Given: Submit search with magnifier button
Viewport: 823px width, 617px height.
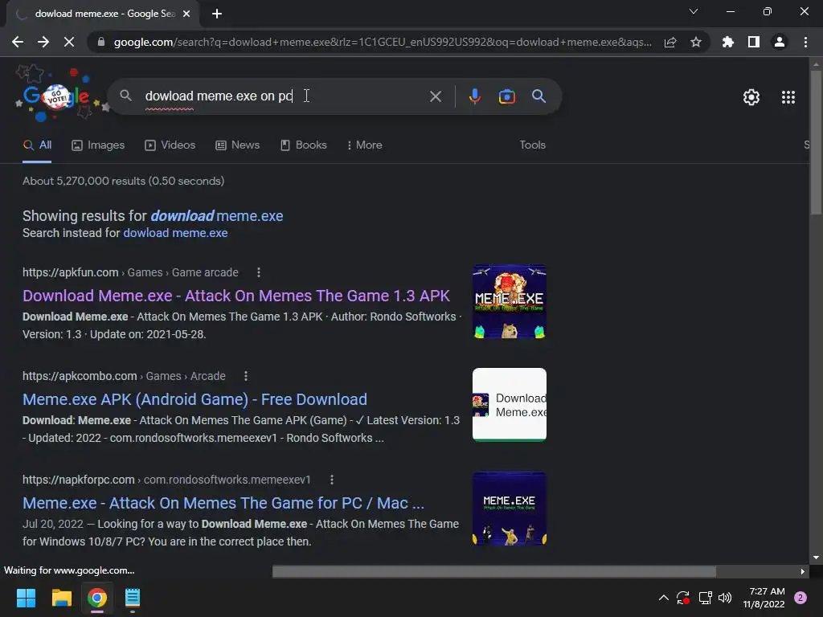Looking at the screenshot, I should (538, 96).
